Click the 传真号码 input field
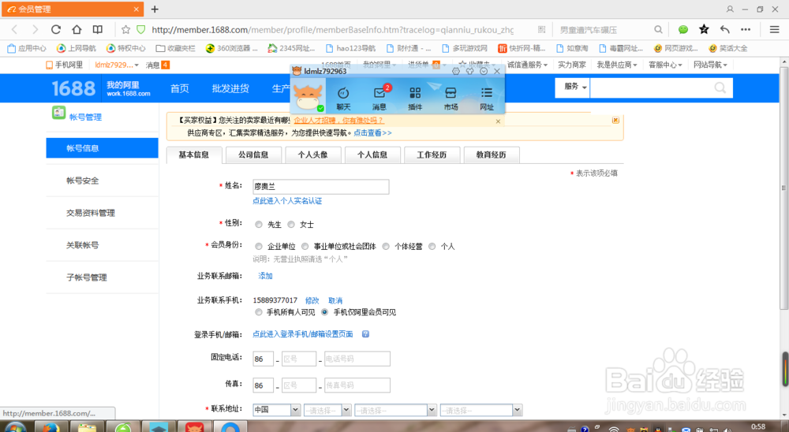The image size is (789, 432). (357, 385)
